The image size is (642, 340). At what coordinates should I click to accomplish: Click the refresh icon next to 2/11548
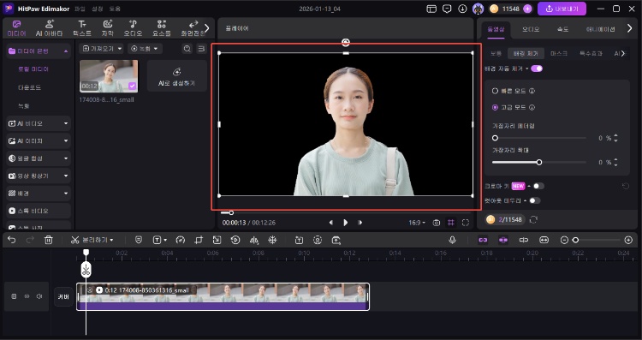[533, 220]
